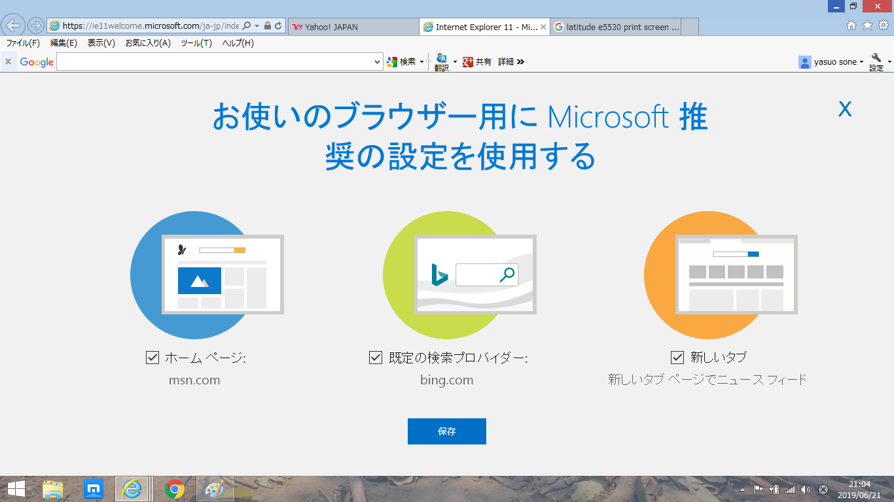Open the お気に入り(A) menu
Image resolution: width=894 pixels, height=502 pixels.
pos(148,43)
